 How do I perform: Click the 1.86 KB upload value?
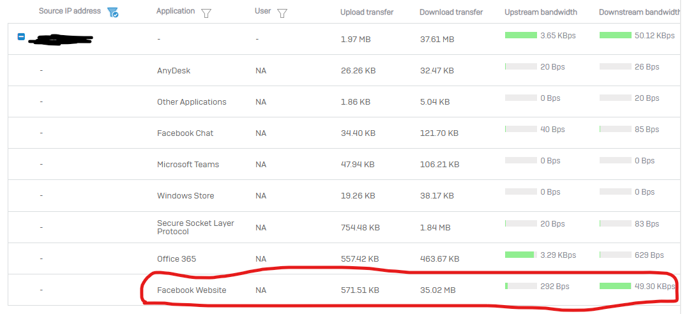click(356, 101)
